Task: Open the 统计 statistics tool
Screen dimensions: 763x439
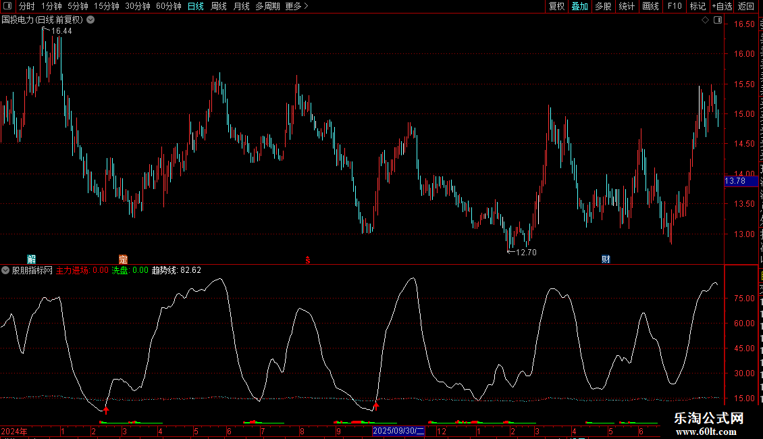Action: pos(626,6)
